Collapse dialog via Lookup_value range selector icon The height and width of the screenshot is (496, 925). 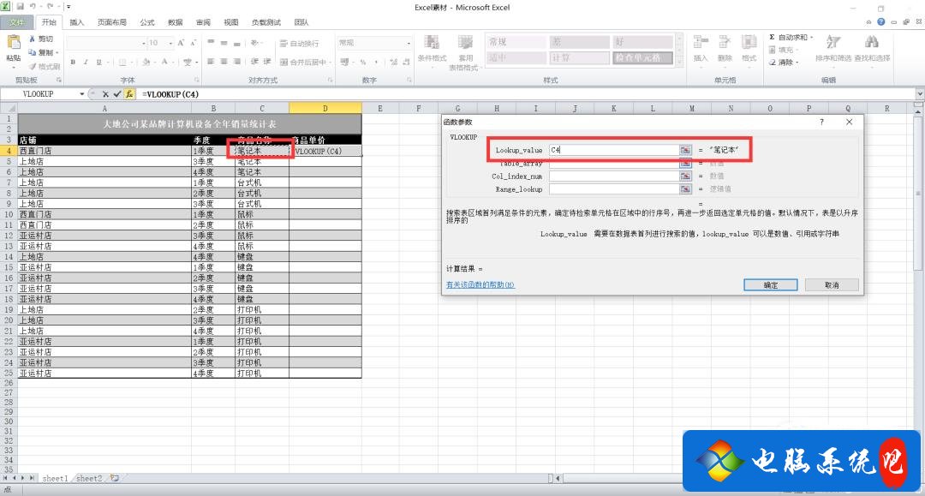[x=685, y=150]
